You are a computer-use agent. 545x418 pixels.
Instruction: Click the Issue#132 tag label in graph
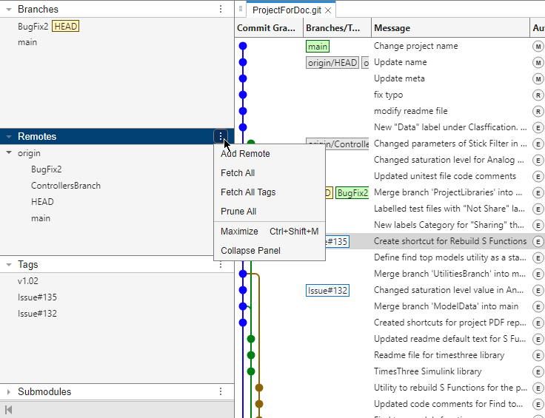tap(327, 290)
